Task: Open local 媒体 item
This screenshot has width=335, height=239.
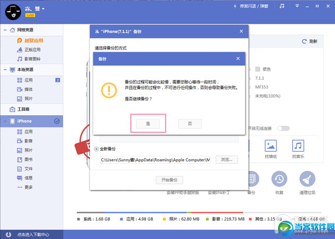Action: click(x=28, y=89)
